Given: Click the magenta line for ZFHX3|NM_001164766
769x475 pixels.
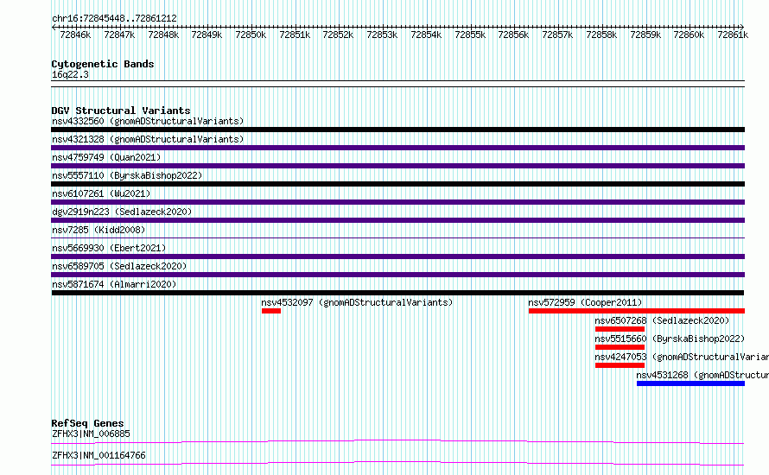Looking at the screenshot, I should coord(397,463).
